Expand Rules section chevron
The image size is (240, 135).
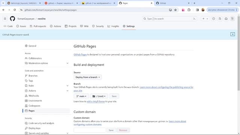coord(67,86)
